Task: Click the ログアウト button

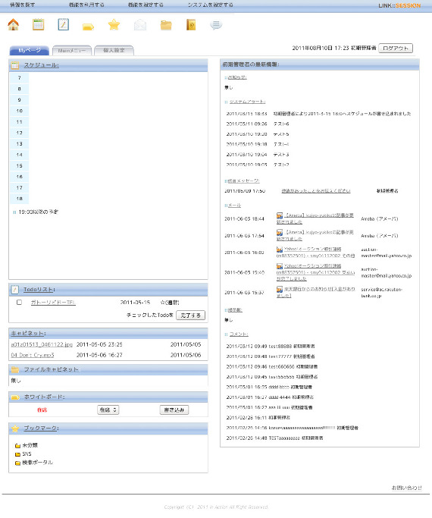Action: click(x=396, y=49)
